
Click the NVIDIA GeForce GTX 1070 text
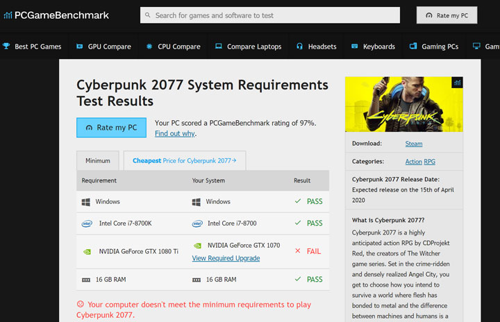pyautogui.click(x=244, y=246)
